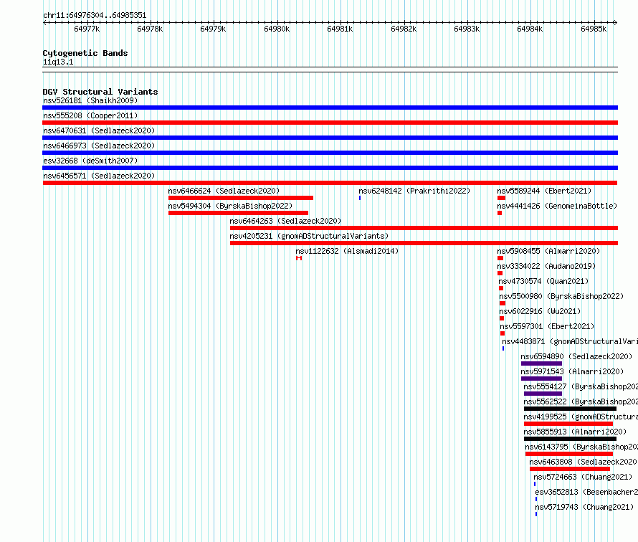Open nsv5908455 (Almarri2020) variant

[x=548, y=251]
